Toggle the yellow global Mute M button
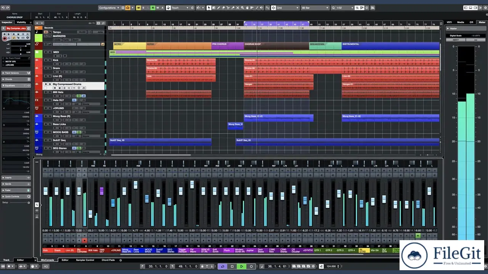Screen dimensions: 488x274 pos(138,8)
